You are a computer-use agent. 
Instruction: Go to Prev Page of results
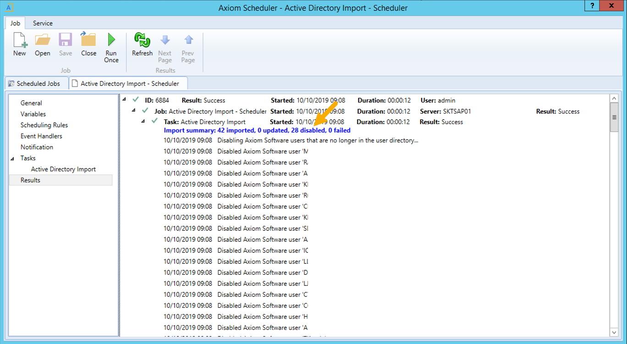tap(188, 48)
